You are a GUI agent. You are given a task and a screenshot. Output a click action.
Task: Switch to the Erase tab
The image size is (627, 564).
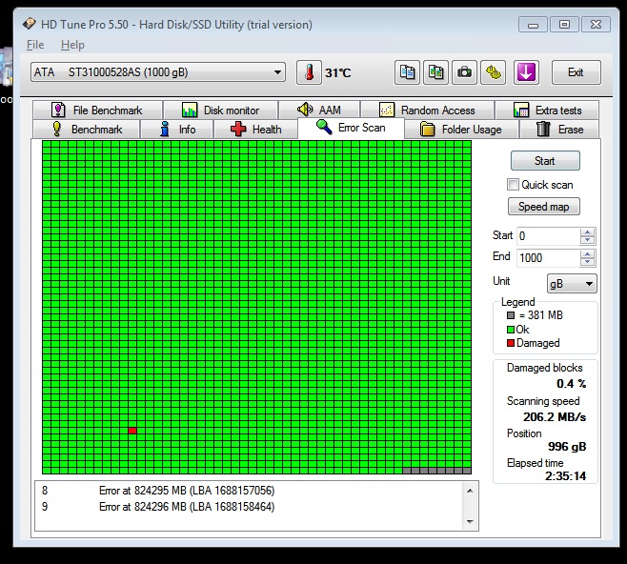pos(559,130)
